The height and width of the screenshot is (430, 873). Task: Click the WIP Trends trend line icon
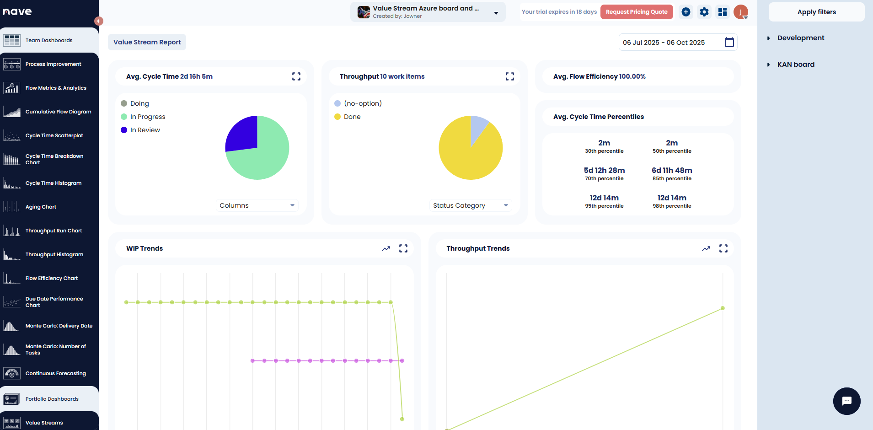tap(386, 248)
